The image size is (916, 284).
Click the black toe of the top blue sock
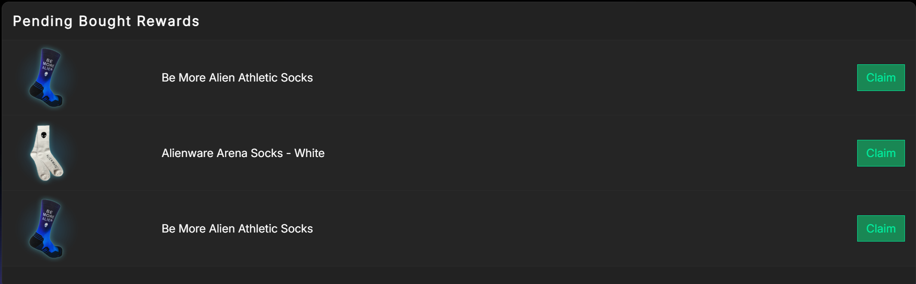click(57, 102)
